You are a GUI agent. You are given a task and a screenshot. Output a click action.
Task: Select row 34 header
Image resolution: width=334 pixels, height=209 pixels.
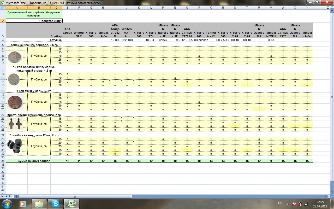(x=3, y=161)
